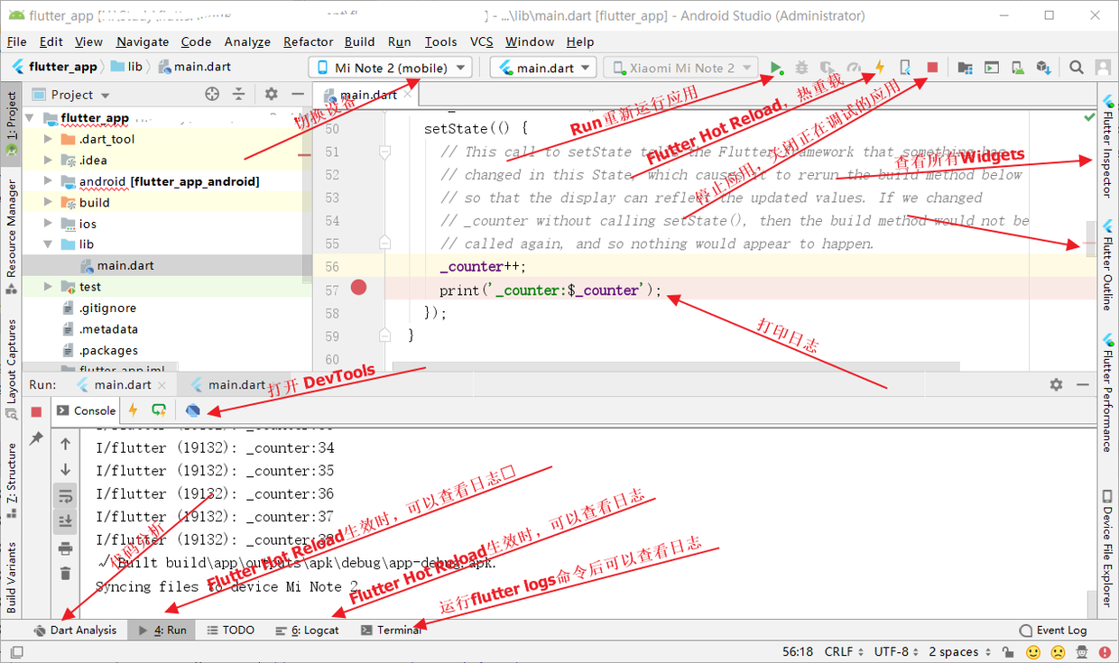This screenshot has height=663, width=1119.
Task: Run the app with the green play button
Action: pyautogui.click(x=776, y=68)
